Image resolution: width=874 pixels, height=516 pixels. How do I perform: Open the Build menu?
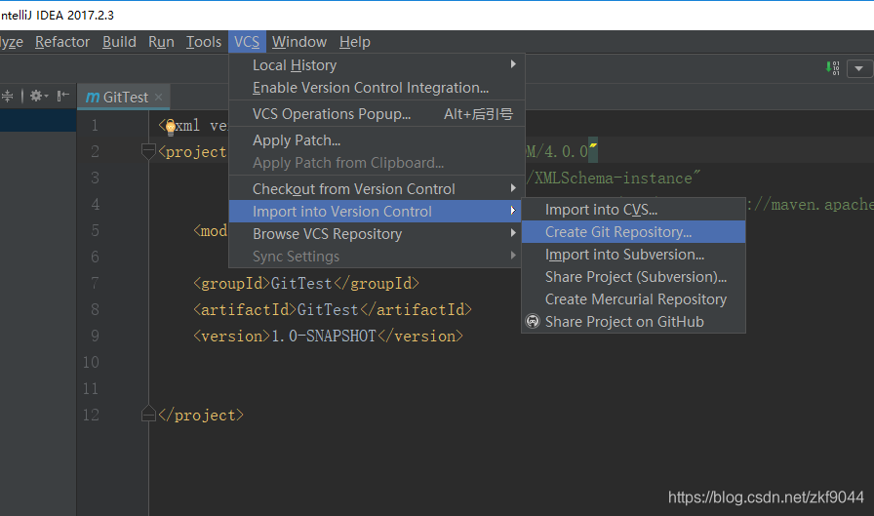tap(119, 42)
